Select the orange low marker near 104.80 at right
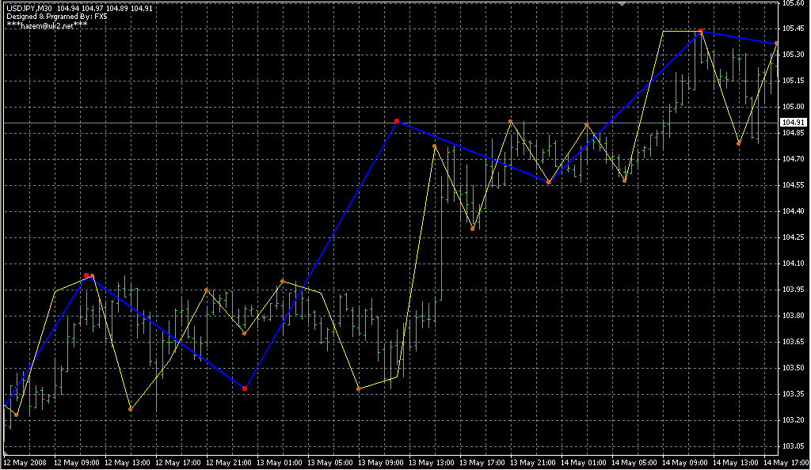 point(738,143)
